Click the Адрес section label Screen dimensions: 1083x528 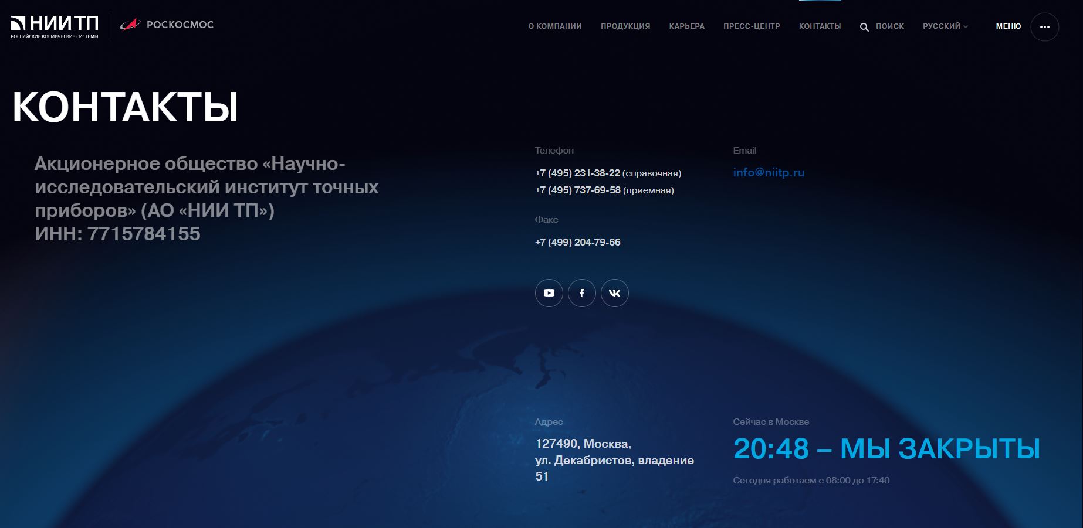coord(549,422)
